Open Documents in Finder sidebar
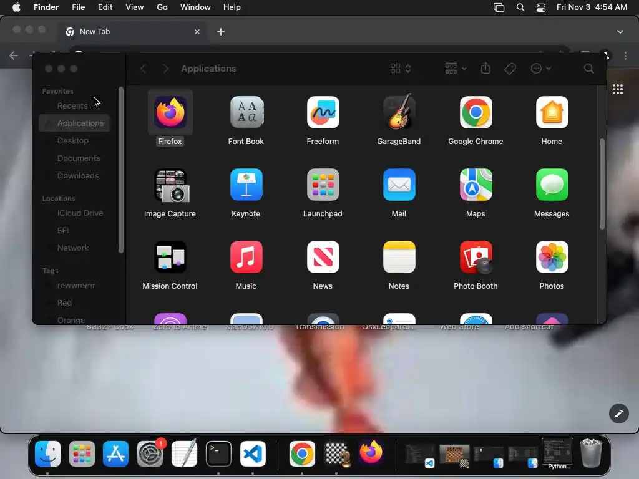 click(x=74, y=158)
